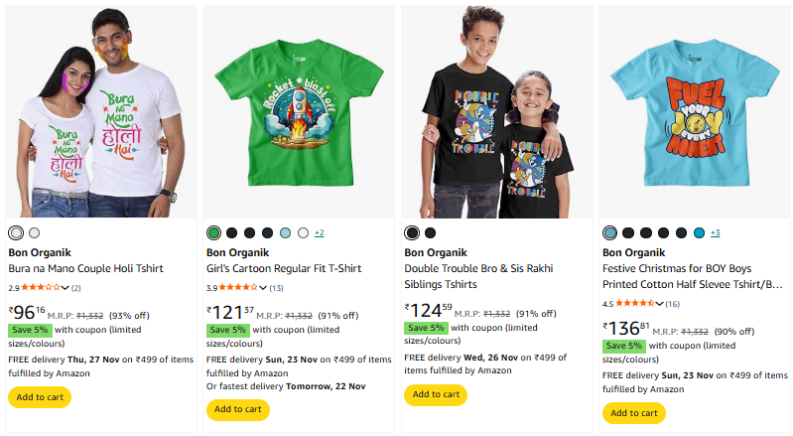
Task: Show +3 more colors for Festive Christmas Tshirt
Action: (x=716, y=232)
